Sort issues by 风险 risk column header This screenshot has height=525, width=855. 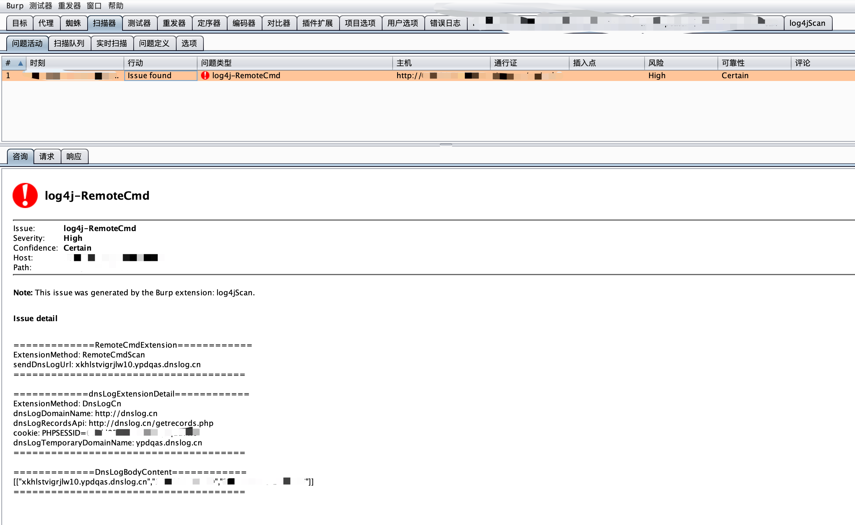(x=656, y=63)
